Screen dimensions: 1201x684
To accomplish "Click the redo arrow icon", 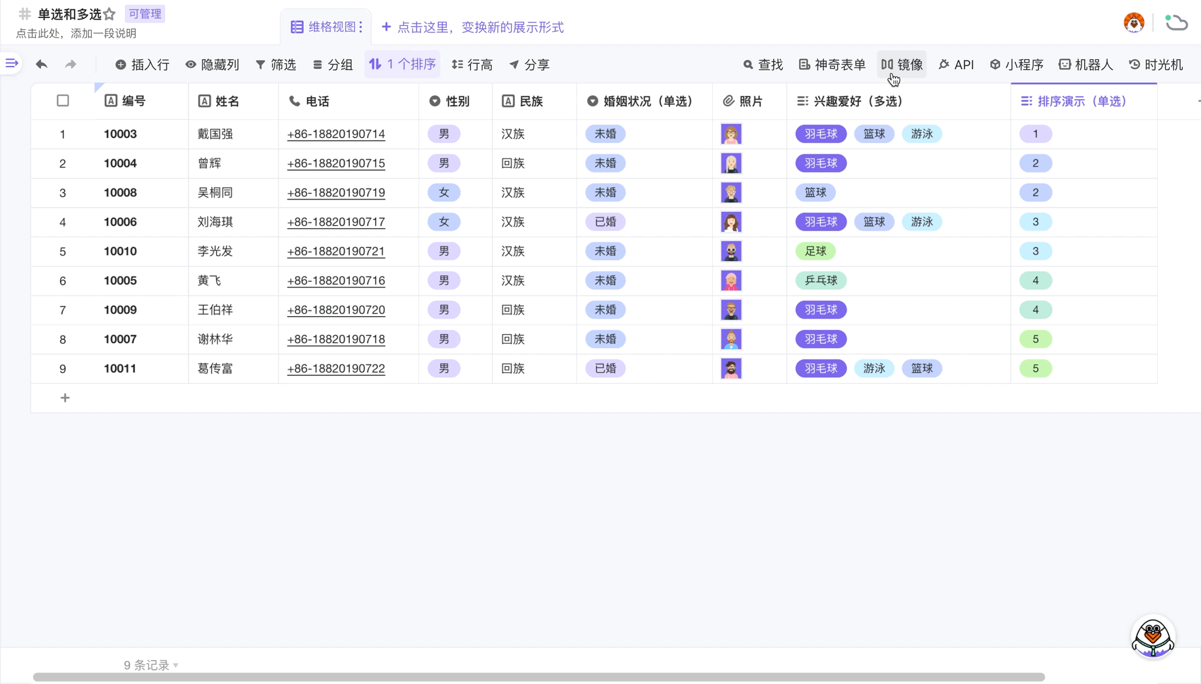I will (70, 64).
